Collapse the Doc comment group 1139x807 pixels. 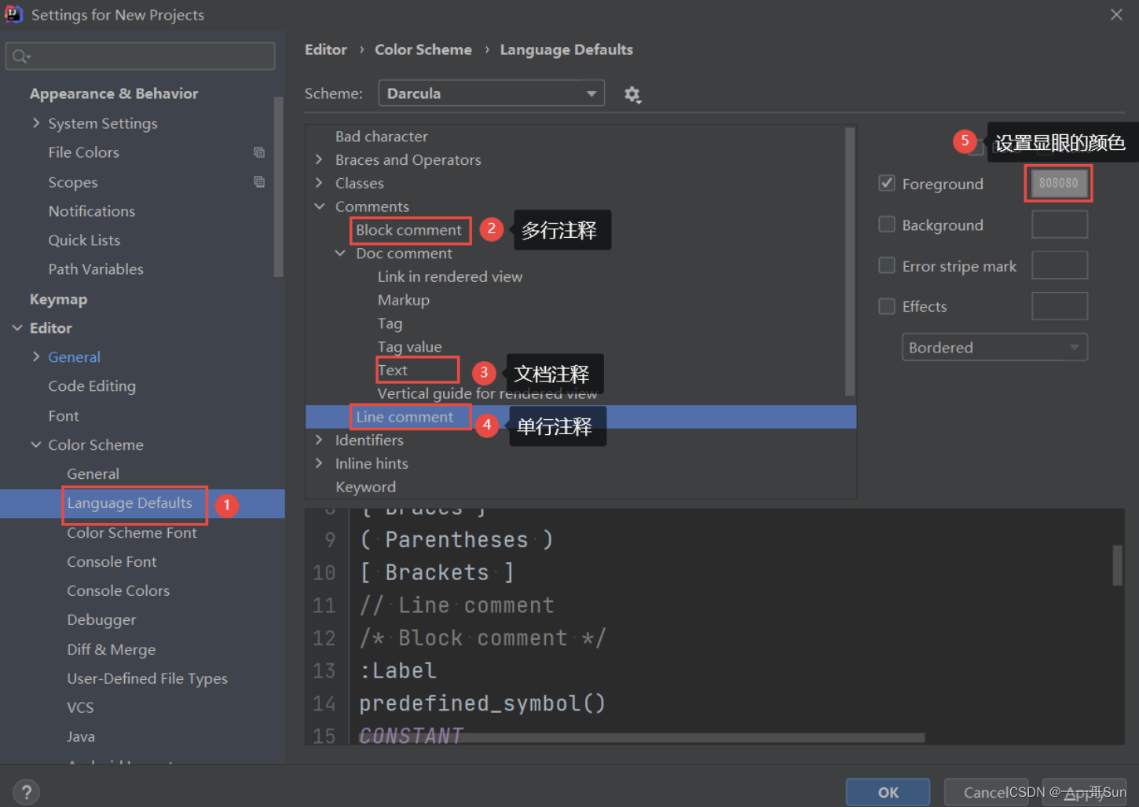click(x=340, y=253)
